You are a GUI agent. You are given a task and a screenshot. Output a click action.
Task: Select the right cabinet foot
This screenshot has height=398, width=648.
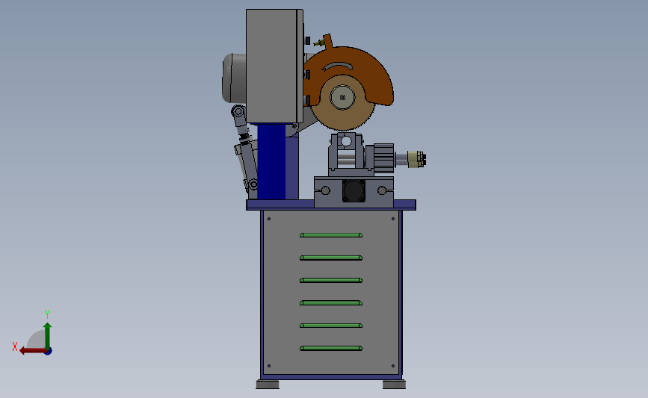(394, 385)
